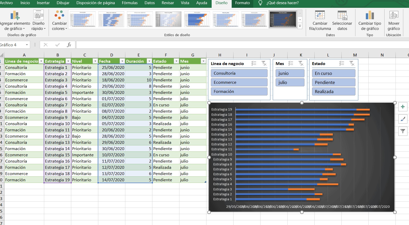The image size is (409, 225).
Task: Open the Insertar ribbon tab
Action: pos(43,3)
